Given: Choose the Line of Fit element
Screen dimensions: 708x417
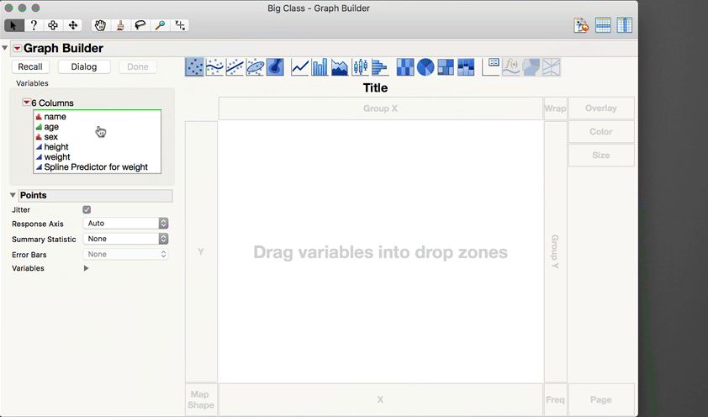Looking at the screenshot, I should pos(235,67).
